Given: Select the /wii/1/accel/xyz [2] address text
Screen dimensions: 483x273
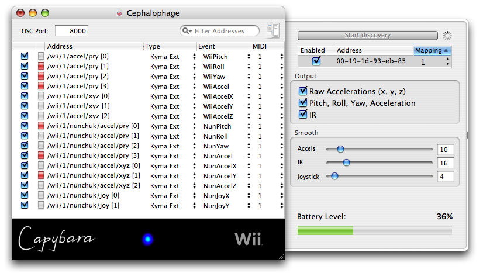Looking at the screenshot, I should (x=78, y=116).
